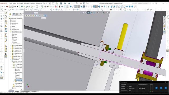Screen dimensions: 169x95
Task: Click the Help question mark icon
Action: pos(157,3)
